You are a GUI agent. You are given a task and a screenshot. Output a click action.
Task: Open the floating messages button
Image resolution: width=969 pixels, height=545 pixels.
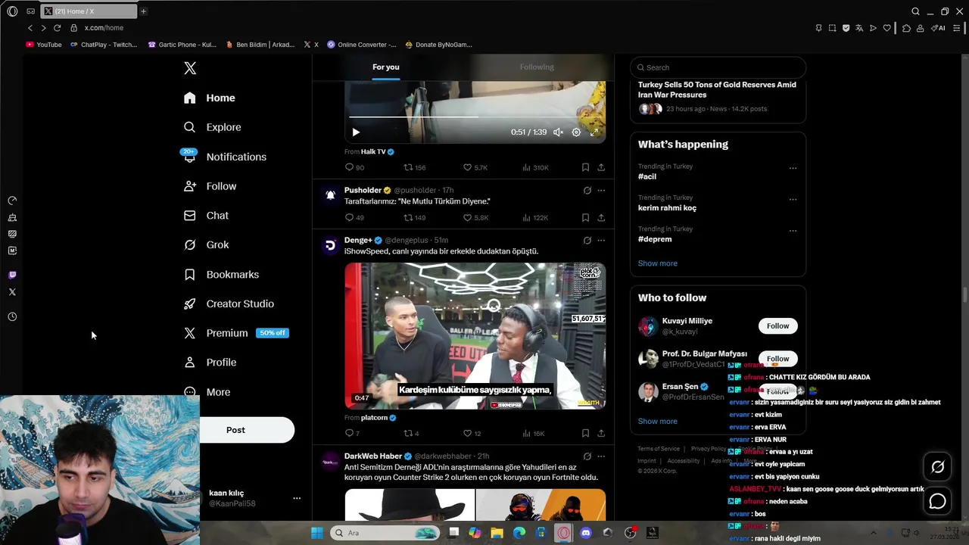coord(937,501)
